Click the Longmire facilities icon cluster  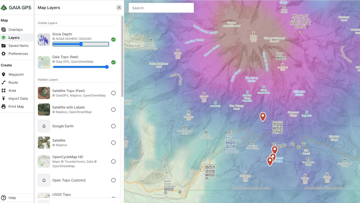point(210,173)
